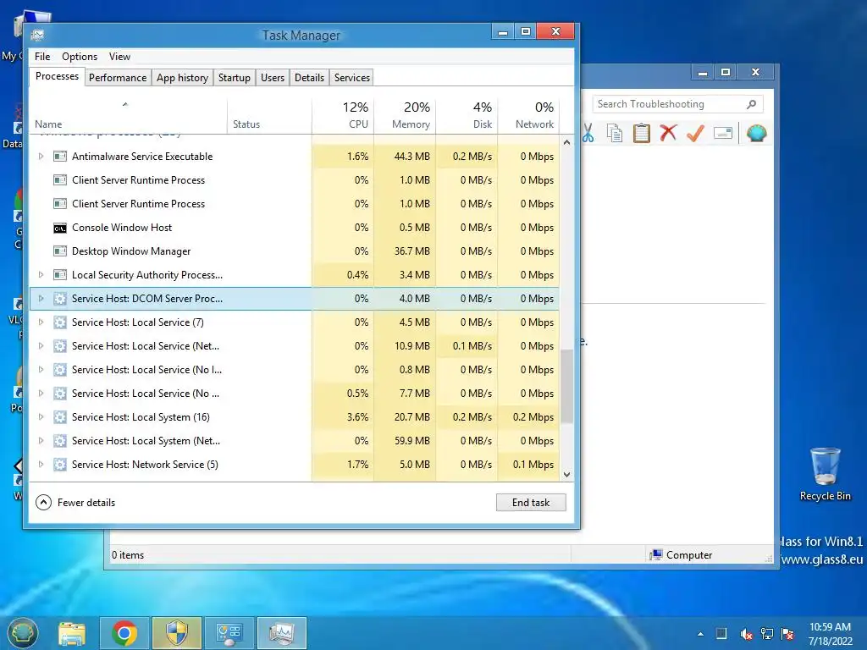
Task: Expand Antimalware Service Executable process
Action: 41,157
